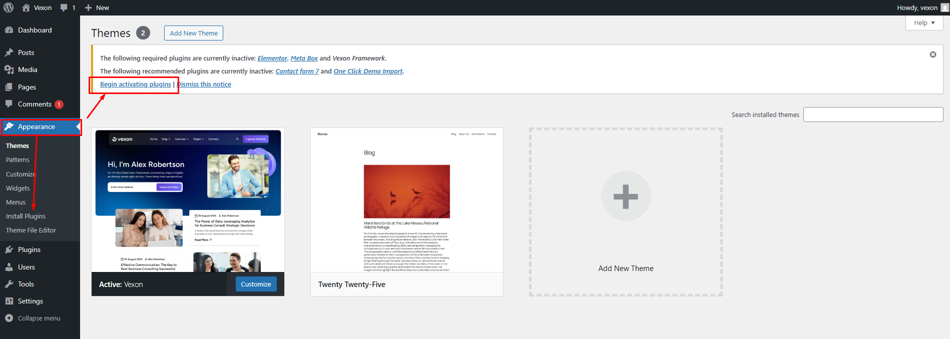Click the Add New Theme button
This screenshot has width=950, height=339.
[194, 33]
